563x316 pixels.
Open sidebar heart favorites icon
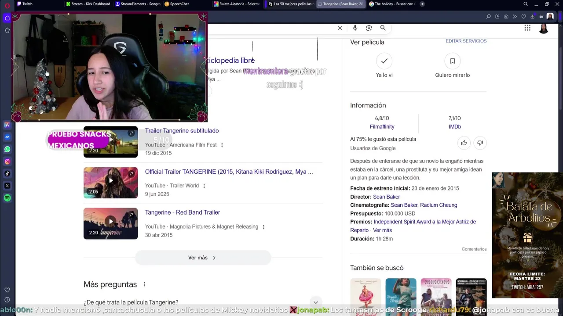coord(7,290)
